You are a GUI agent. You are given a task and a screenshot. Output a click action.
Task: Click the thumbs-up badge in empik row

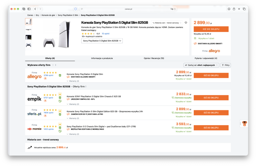(60, 94)
